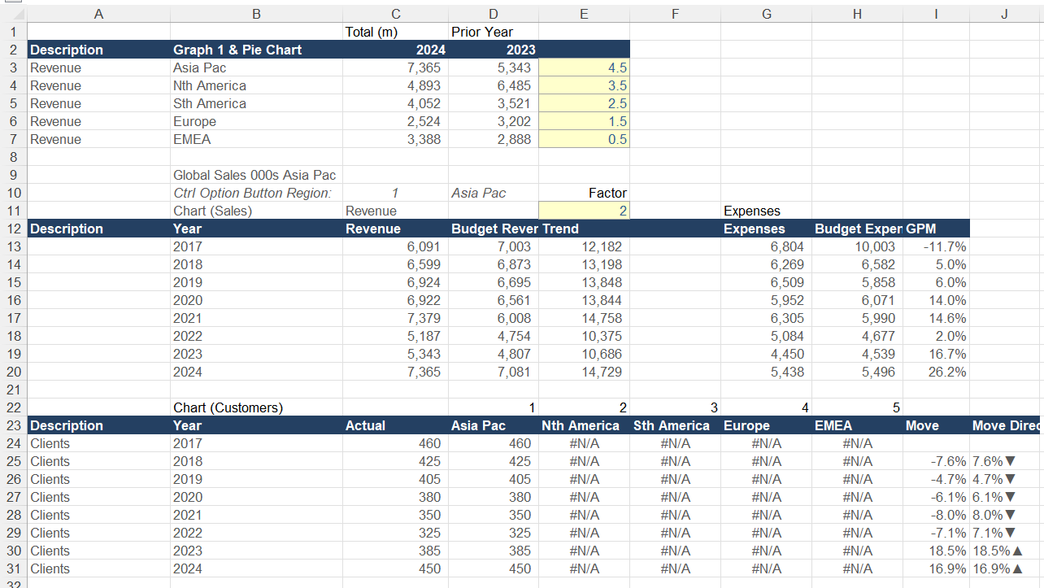Image resolution: width=1044 pixels, height=588 pixels.
Task: Select row header 8
Action: tap(13, 157)
